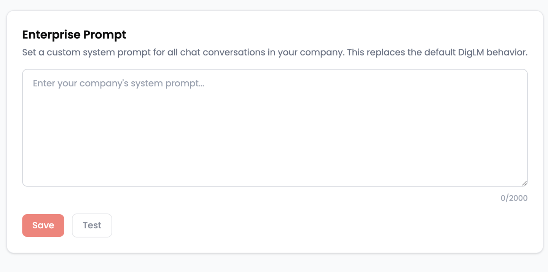Click the word DigLM in the description
The width and height of the screenshot is (548, 272).
pyautogui.click(x=471, y=52)
